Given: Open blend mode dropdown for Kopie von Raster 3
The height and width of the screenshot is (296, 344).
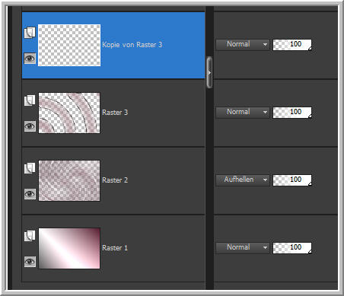Looking at the screenshot, I should [243, 45].
